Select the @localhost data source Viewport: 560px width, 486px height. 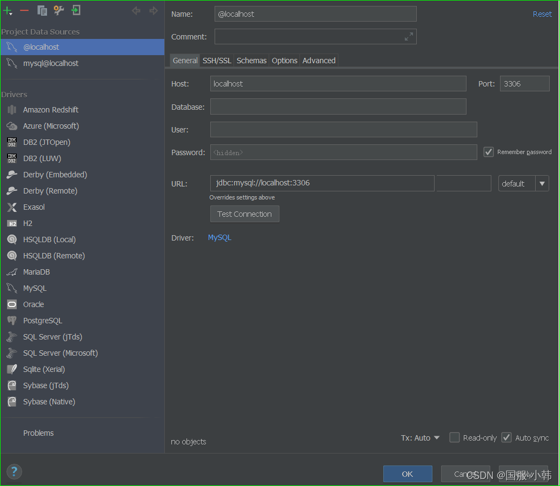83,47
